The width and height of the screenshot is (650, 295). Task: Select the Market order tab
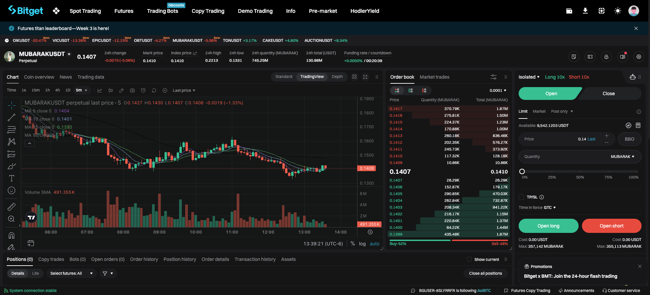click(x=539, y=111)
